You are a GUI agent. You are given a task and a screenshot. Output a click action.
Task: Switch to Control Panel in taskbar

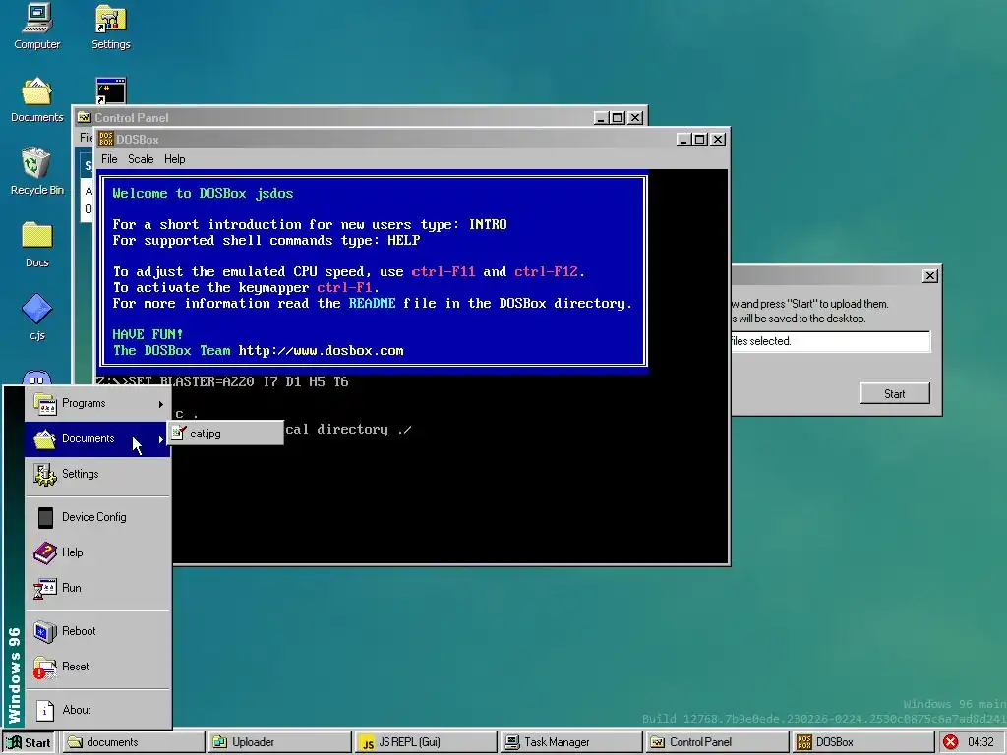pos(717,742)
